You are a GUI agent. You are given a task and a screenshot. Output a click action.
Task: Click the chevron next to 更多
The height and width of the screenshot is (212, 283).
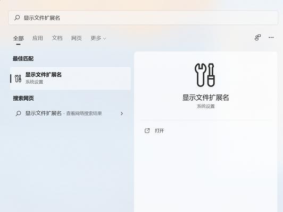104,39
